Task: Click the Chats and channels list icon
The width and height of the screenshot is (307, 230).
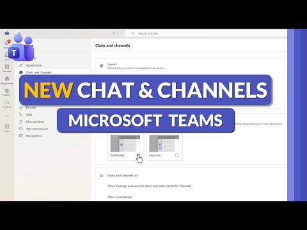Action: (x=102, y=176)
